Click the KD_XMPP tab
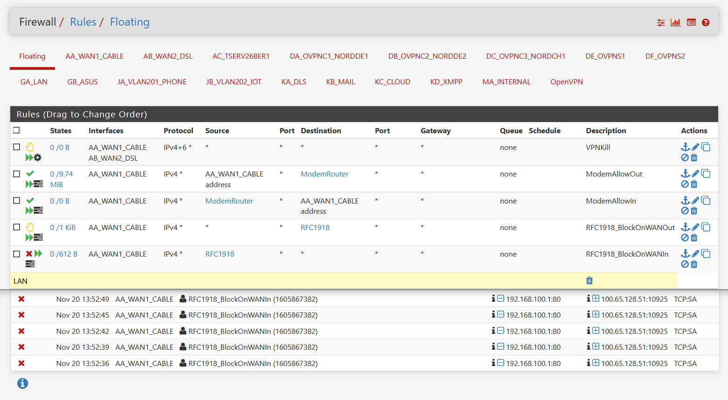Image resolution: width=728 pixels, height=400 pixels. (x=446, y=82)
